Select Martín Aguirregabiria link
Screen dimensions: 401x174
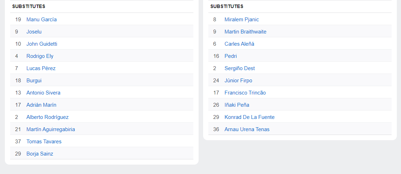coord(51,129)
